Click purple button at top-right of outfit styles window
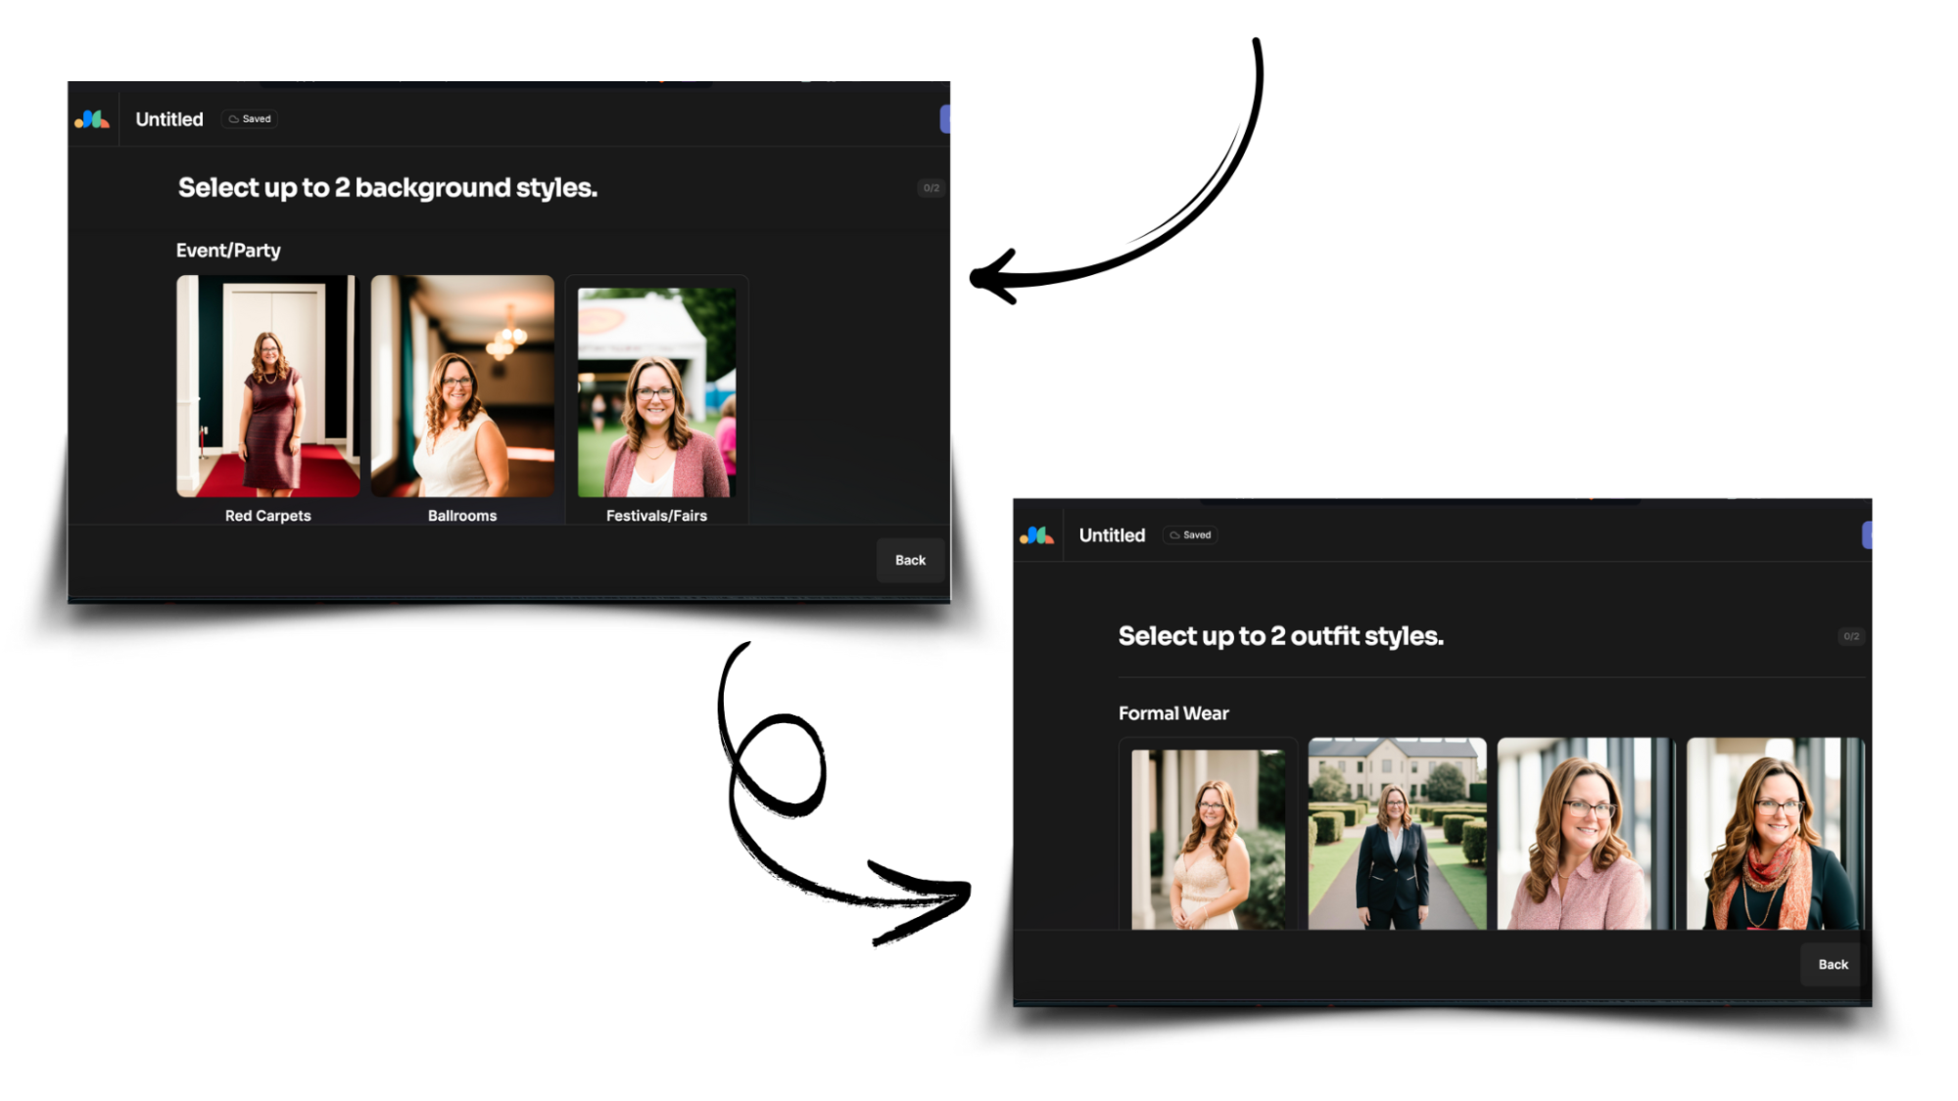The width and height of the screenshot is (1958, 1101). pos(1867,535)
